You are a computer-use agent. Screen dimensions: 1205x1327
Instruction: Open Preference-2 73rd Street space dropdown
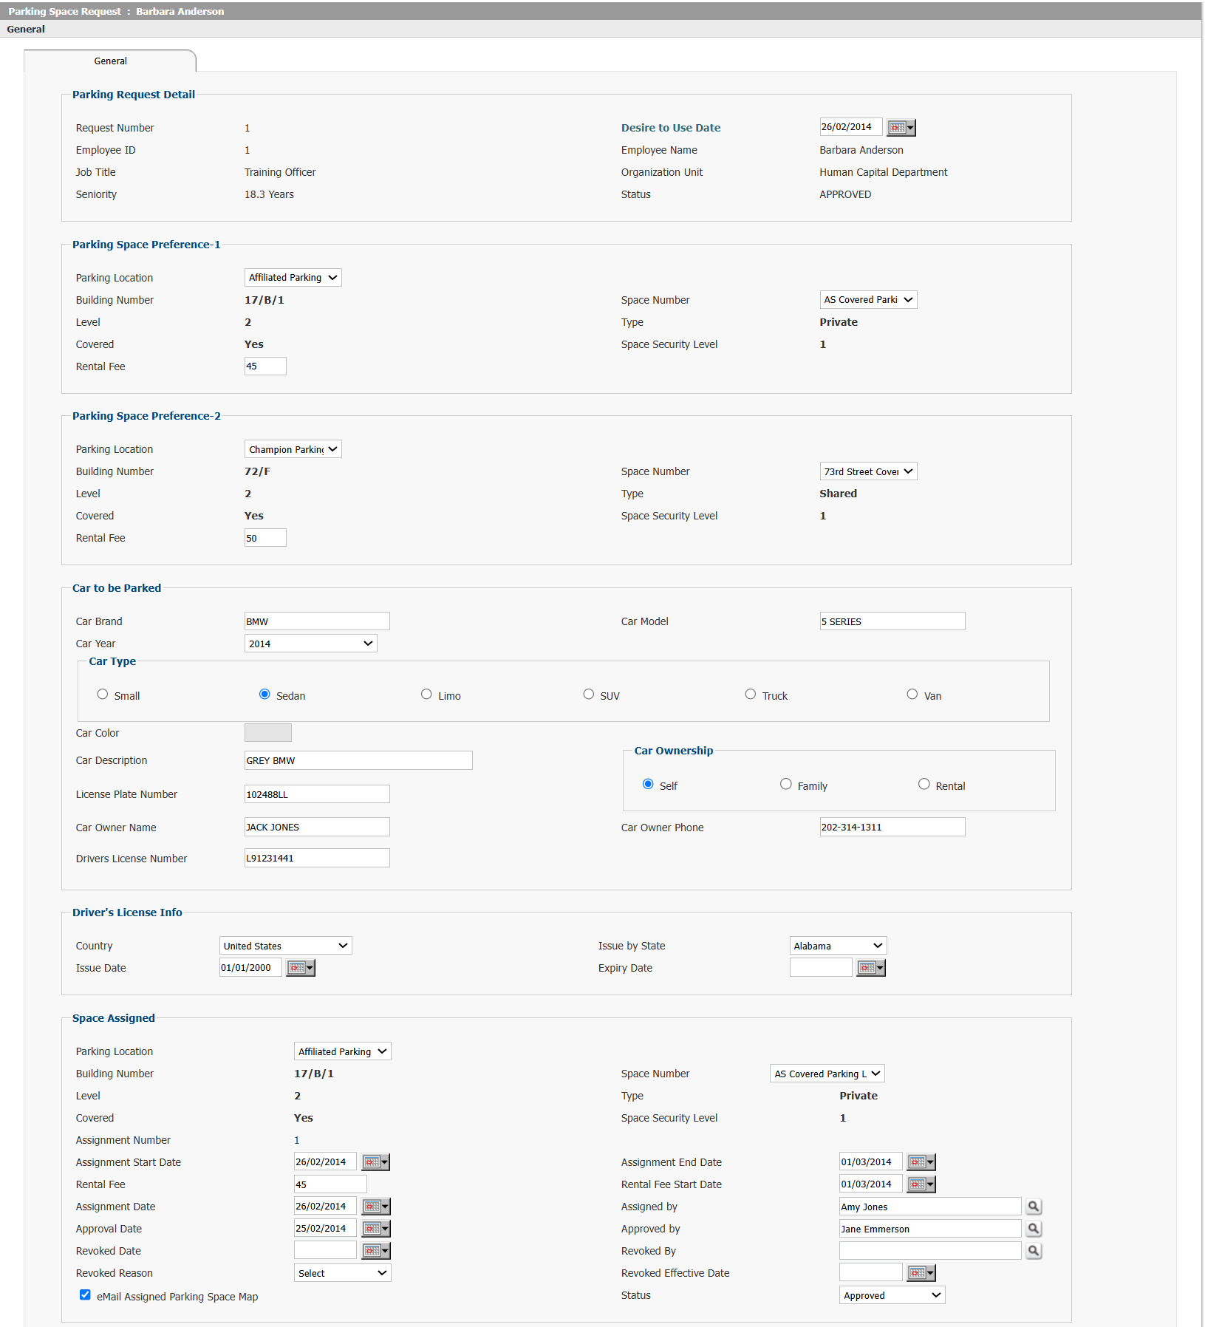click(x=869, y=471)
